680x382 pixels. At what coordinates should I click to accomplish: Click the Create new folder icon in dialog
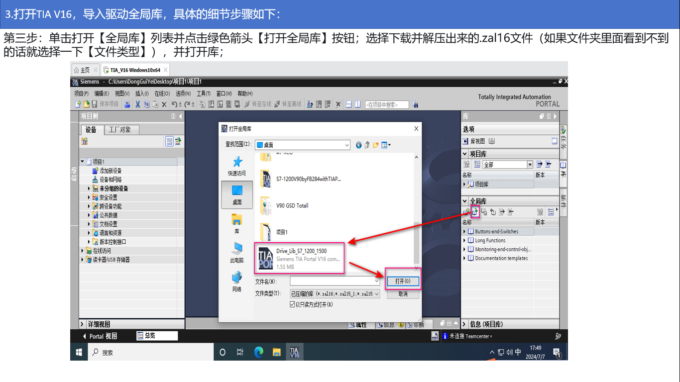click(x=376, y=145)
